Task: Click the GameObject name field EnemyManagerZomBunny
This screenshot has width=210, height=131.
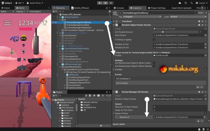Action: tap(159, 13)
